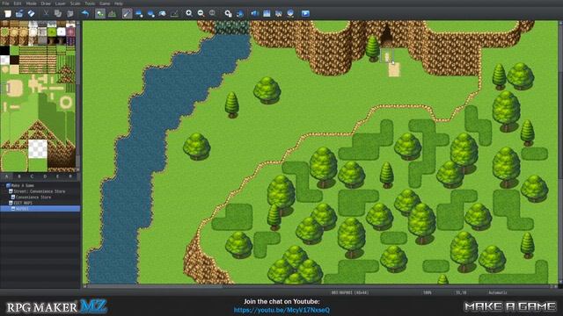Select the Ellipse drawing tool
This screenshot has height=316, width=563.
point(150,14)
